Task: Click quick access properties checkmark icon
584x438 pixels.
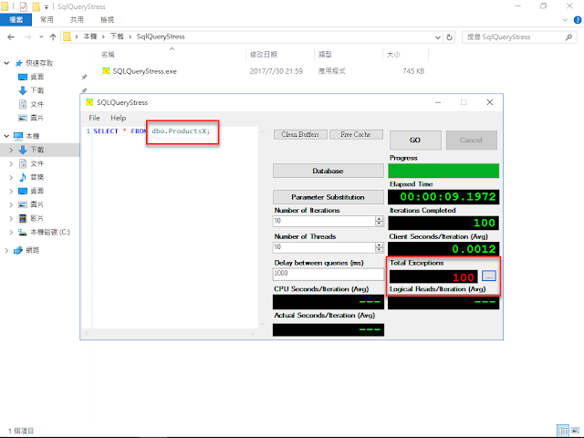Action: tap(23, 6)
